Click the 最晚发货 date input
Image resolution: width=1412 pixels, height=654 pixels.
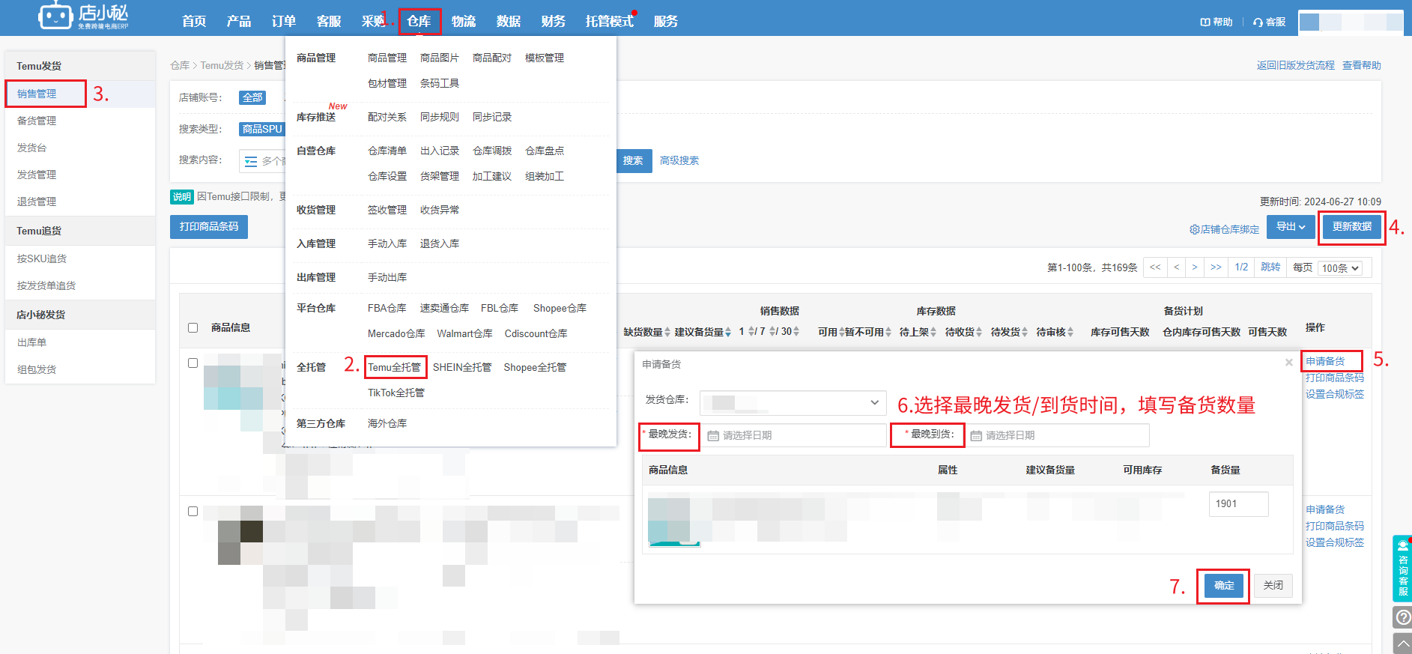click(794, 435)
